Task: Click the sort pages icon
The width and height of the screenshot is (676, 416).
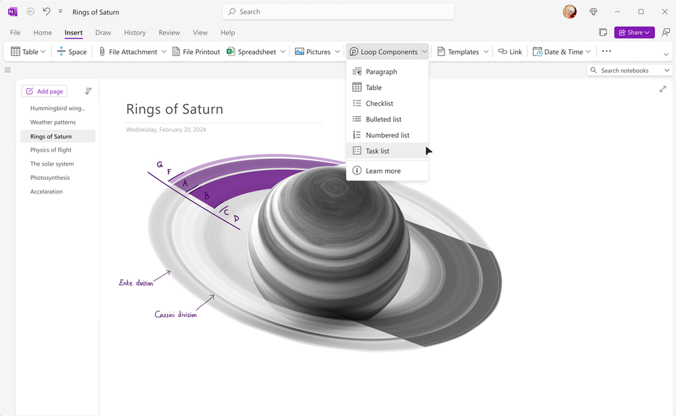Action: point(89,91)
